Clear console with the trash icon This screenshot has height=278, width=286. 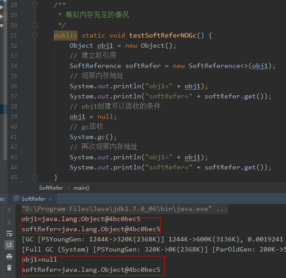9,268
